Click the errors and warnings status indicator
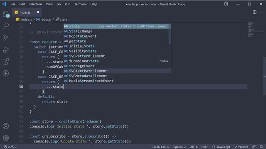Screen dimensions: 266x149 10,147
